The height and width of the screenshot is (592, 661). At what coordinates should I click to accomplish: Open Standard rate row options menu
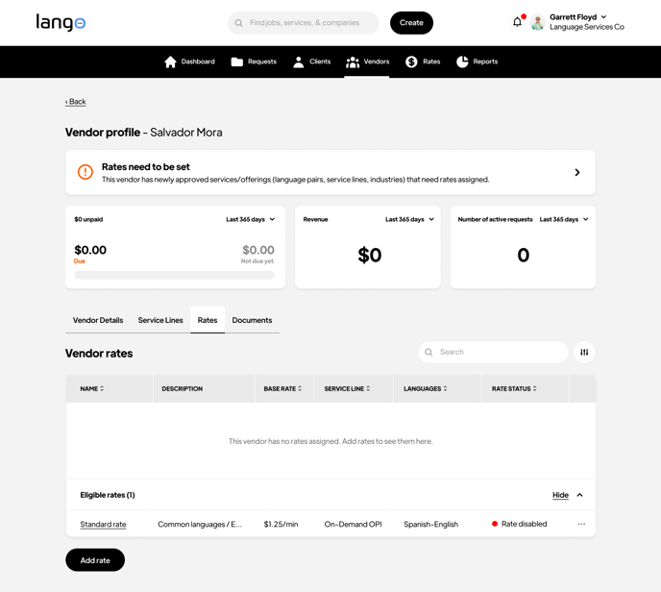point(581,525)
